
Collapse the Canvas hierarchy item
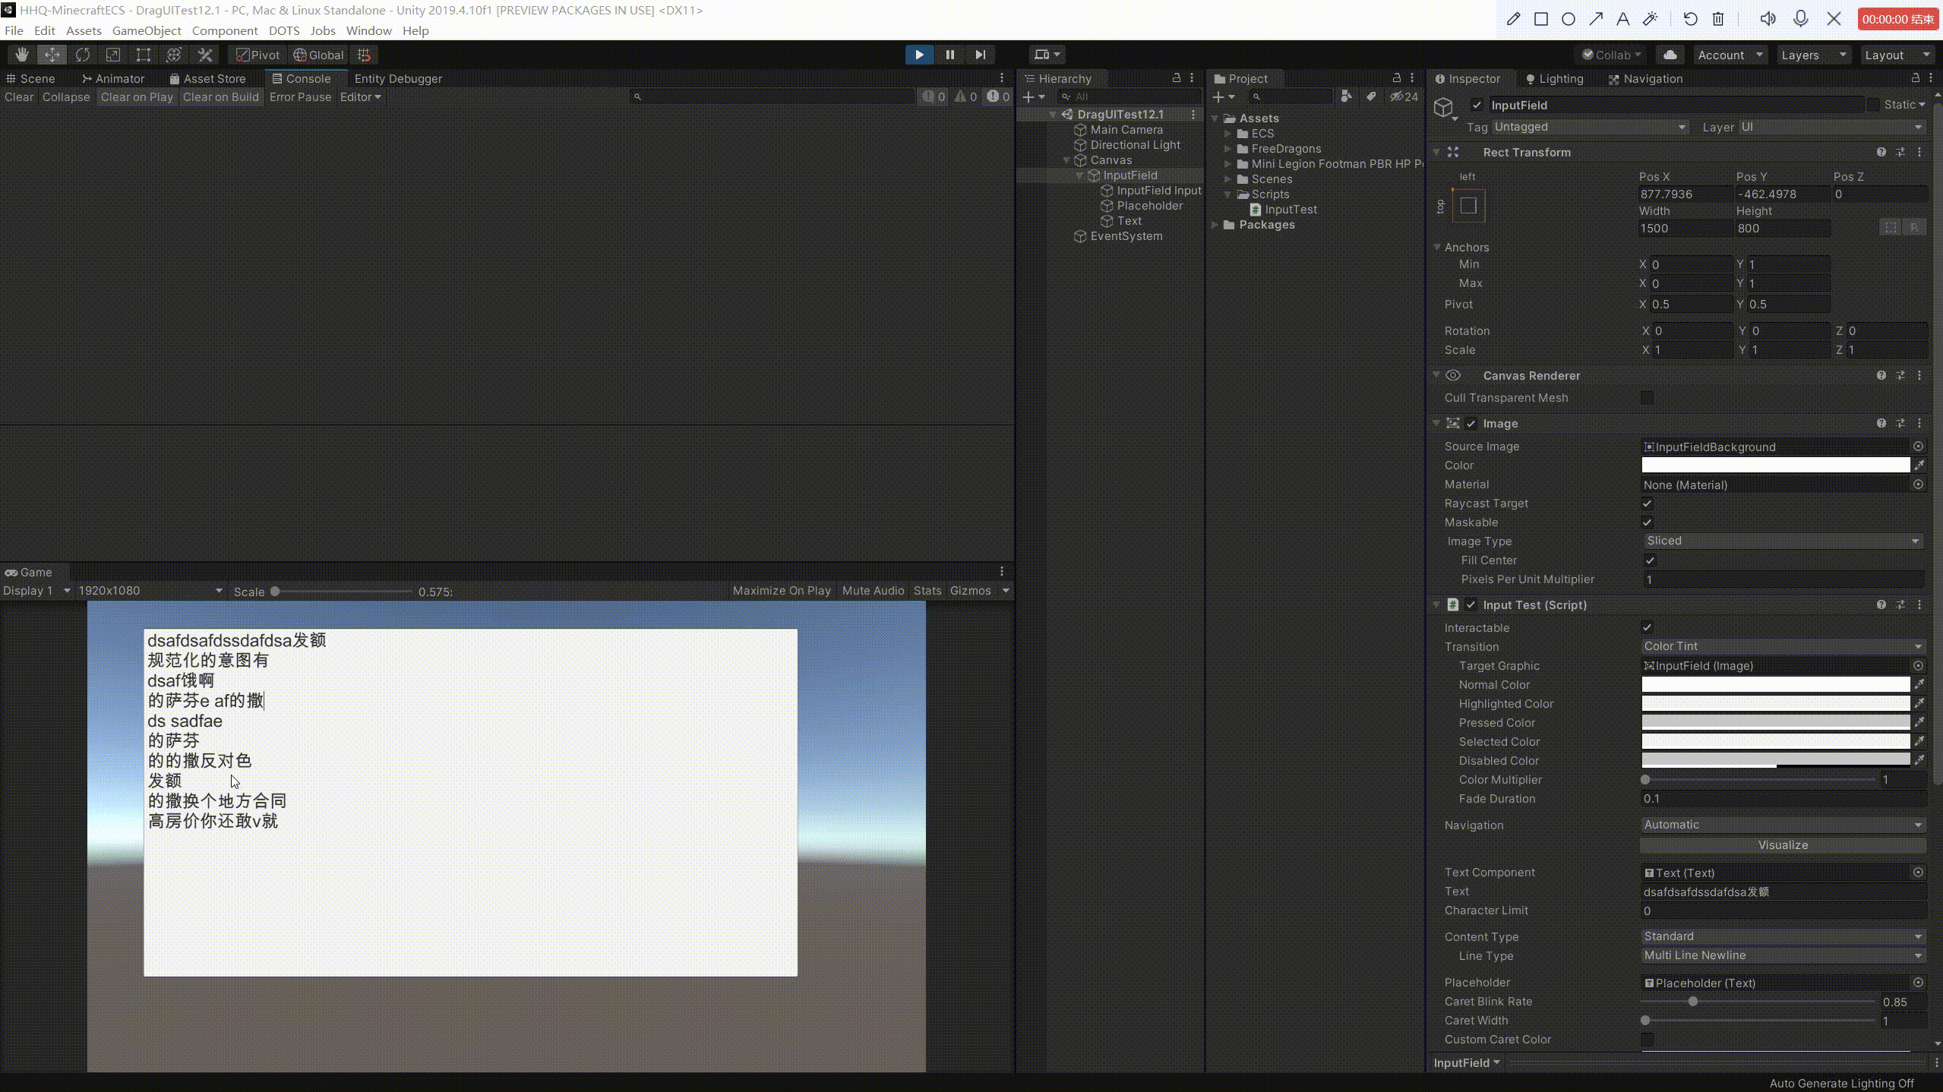1066,160
